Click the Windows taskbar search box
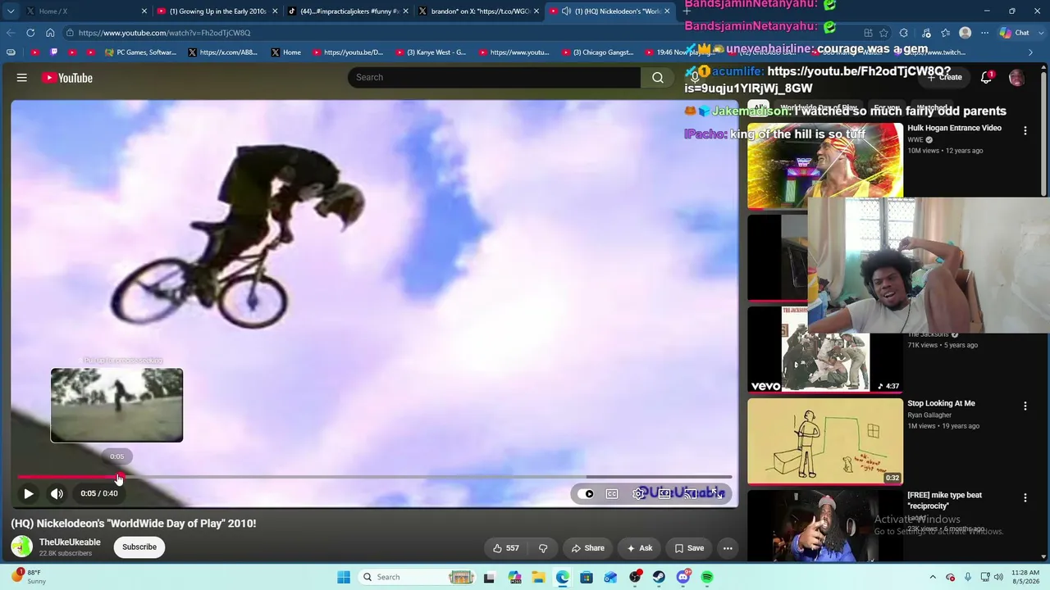 coord(418,577)
